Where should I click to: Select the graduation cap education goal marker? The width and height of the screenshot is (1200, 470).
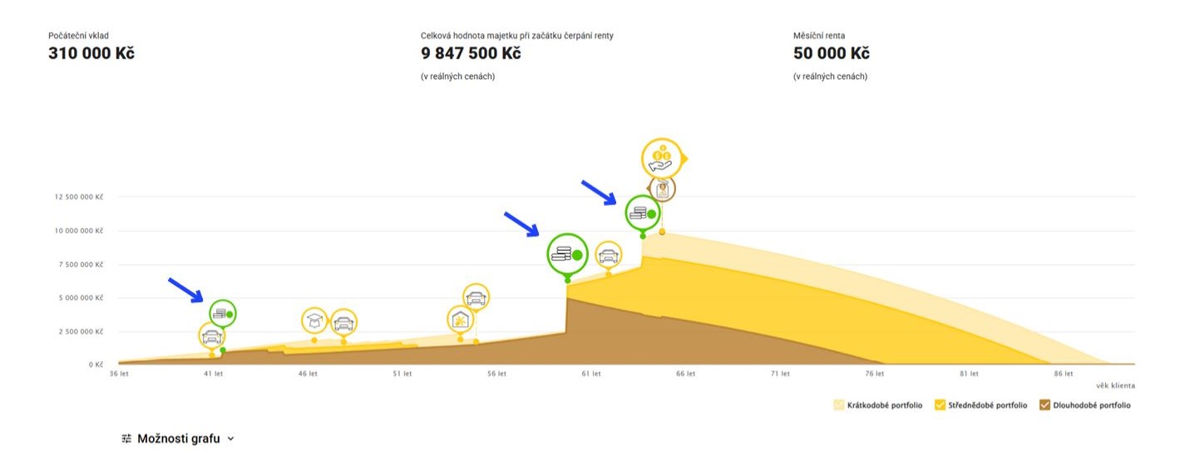tap(314, 321)
